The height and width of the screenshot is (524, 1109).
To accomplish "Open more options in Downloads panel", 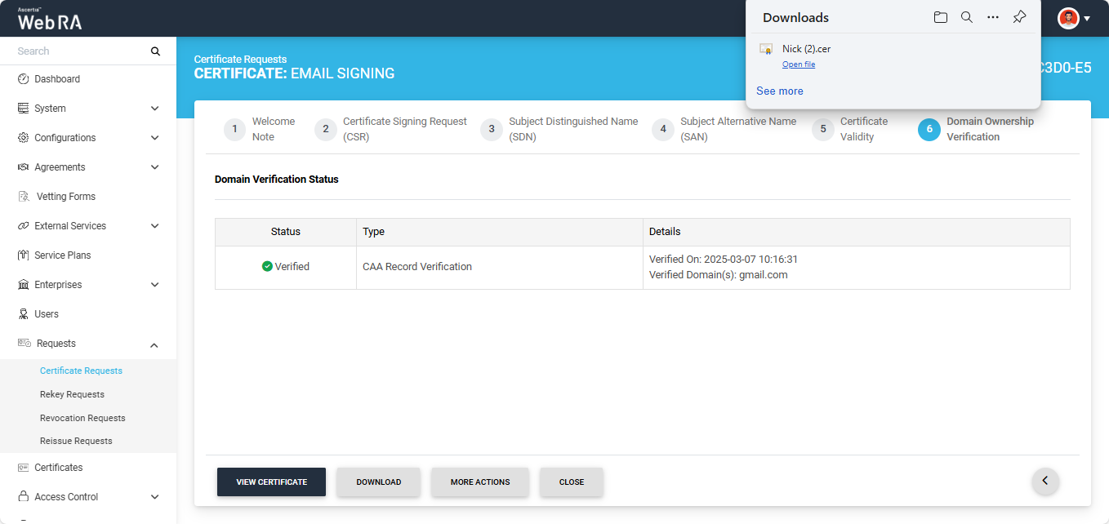I will coord(993,17).
